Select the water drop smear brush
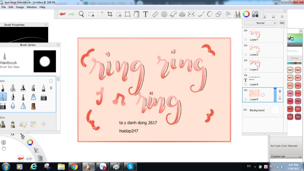The image size is (304, 171). [13, 106]
